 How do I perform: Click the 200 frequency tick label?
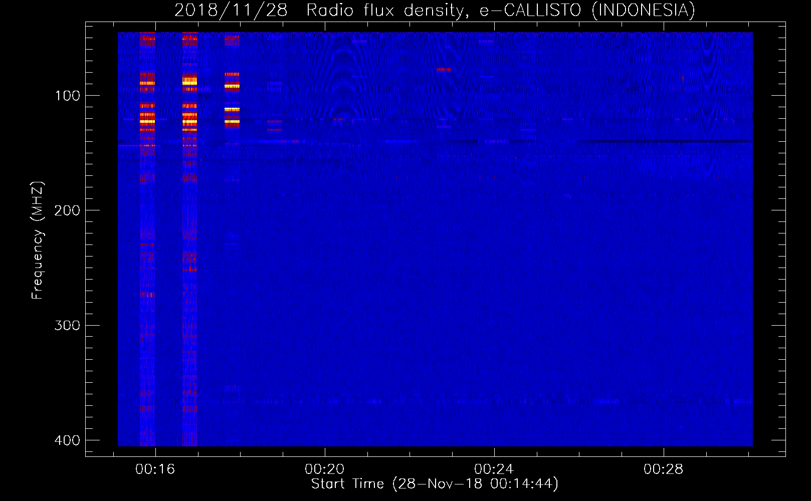67,210
